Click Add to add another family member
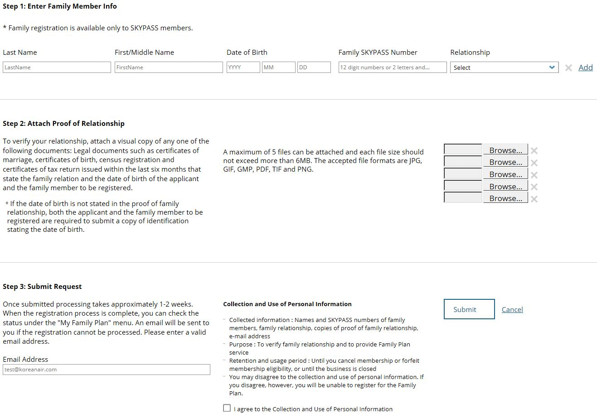Screen dimensions: 597x418 pos(585,67)
